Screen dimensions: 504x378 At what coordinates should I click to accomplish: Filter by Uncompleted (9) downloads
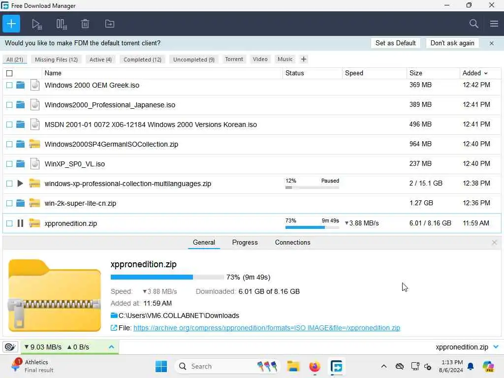194,60
